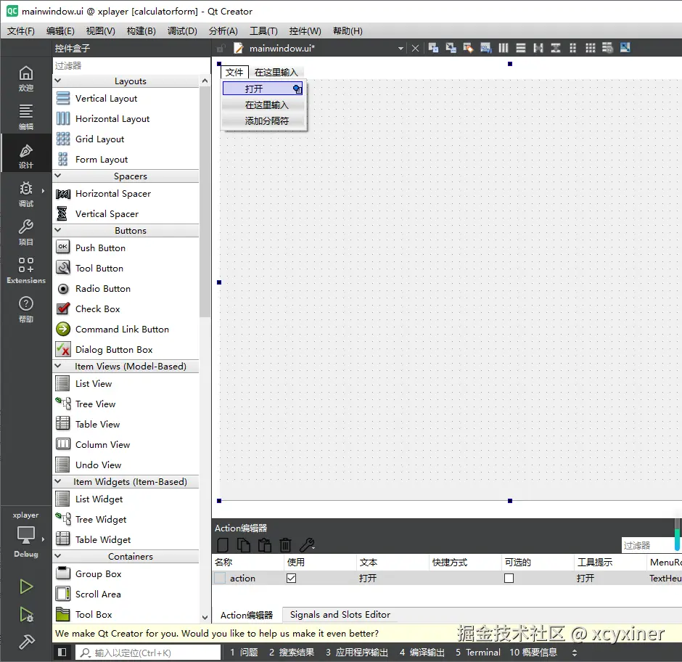Open the 3 应用程序输出 output pane
The width and height of the screenshot is (682, 662).
coord(357,653)
